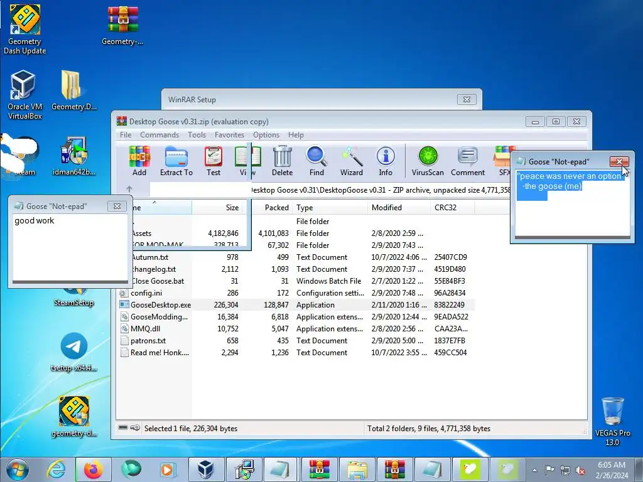
Task: Select the idman642b installer desktop icon
Action: 74,156
